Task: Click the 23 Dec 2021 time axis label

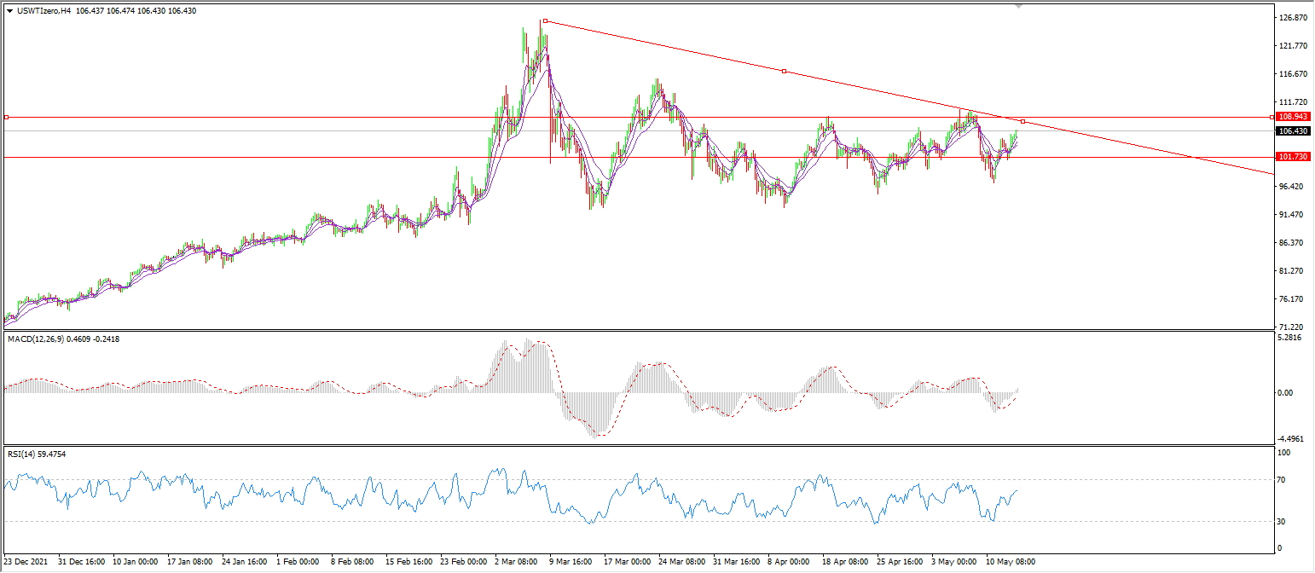Action: pyautogui.click(x=27, y=563)
